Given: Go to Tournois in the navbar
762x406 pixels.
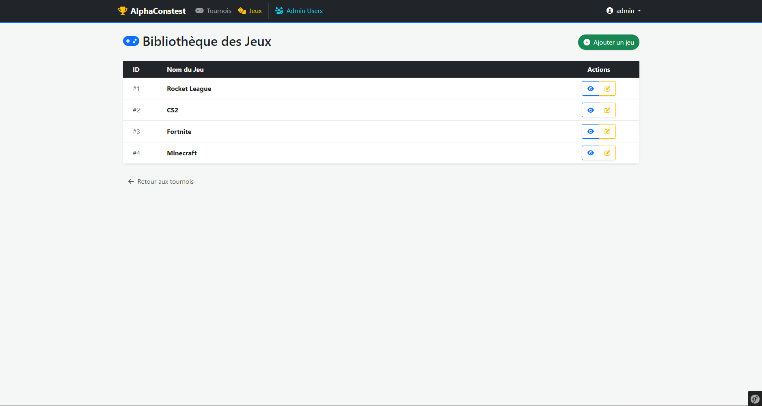Looking at the screenshot, I should pyautogui.click(x=213, y=11).
